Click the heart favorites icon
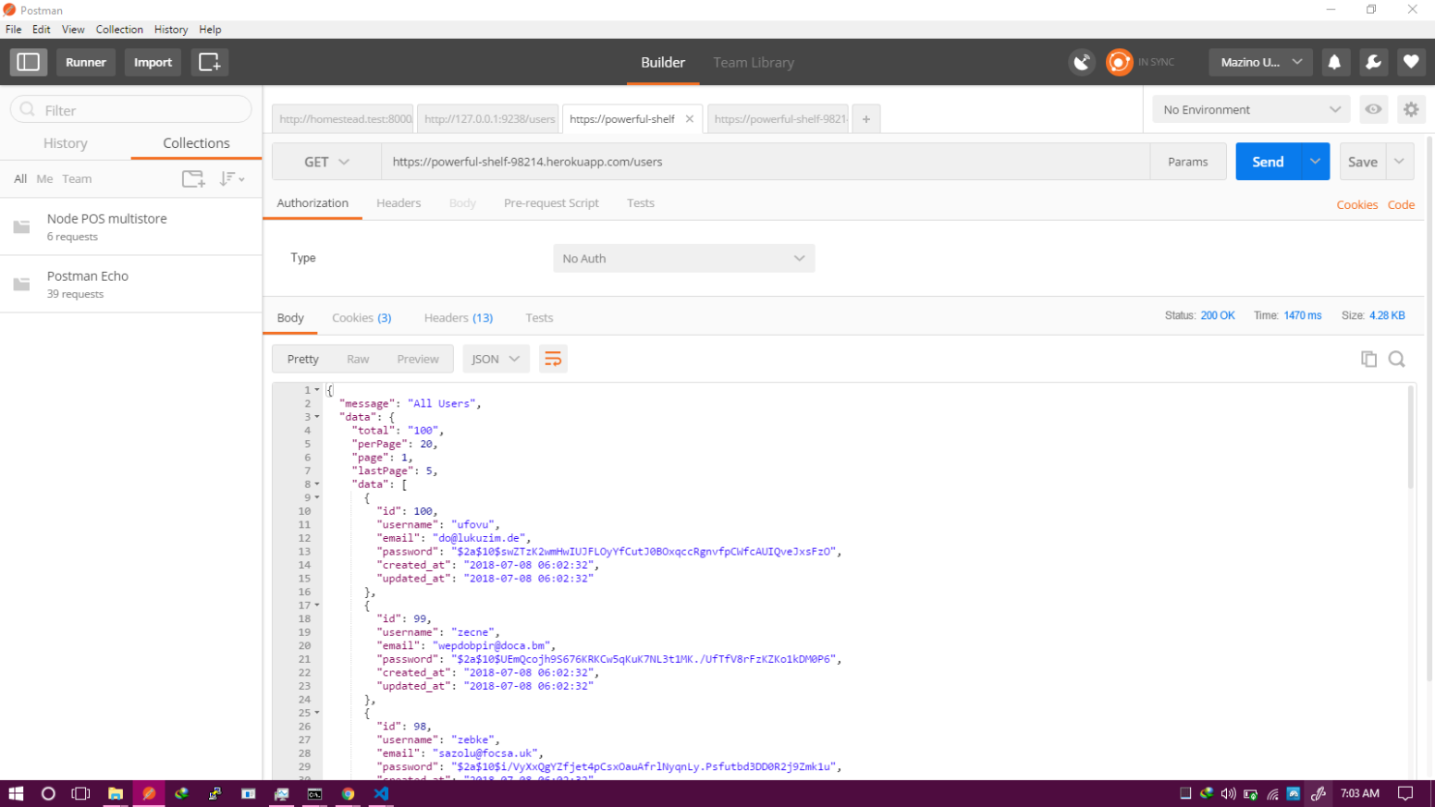Screen dimensions: 1435x807 click(1411, 62)
